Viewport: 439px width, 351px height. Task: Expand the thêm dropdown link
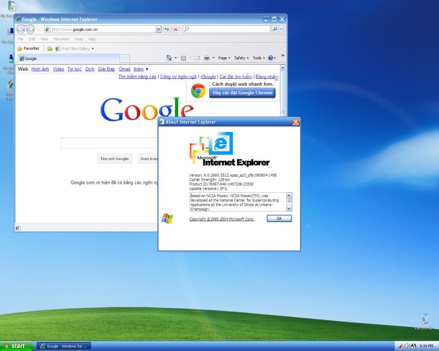point(141,69)
